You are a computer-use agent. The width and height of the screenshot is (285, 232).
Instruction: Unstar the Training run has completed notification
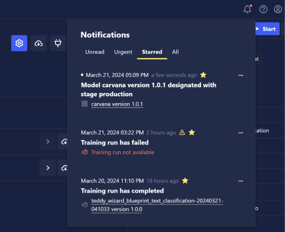[185, 180]
